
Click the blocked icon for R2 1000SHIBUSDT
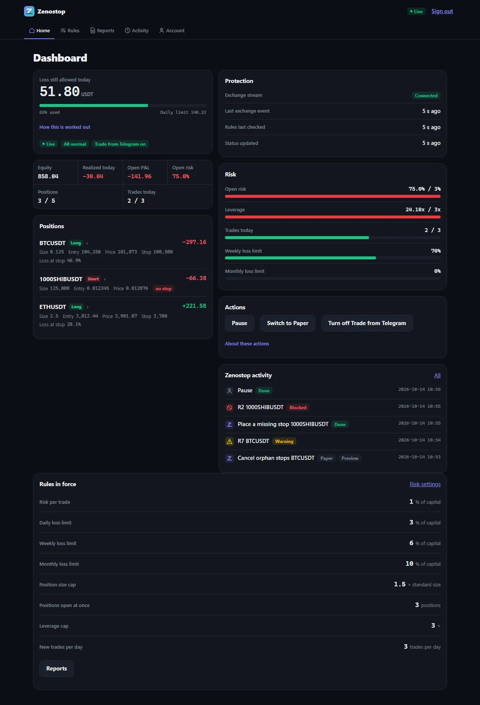pos(229,408)
